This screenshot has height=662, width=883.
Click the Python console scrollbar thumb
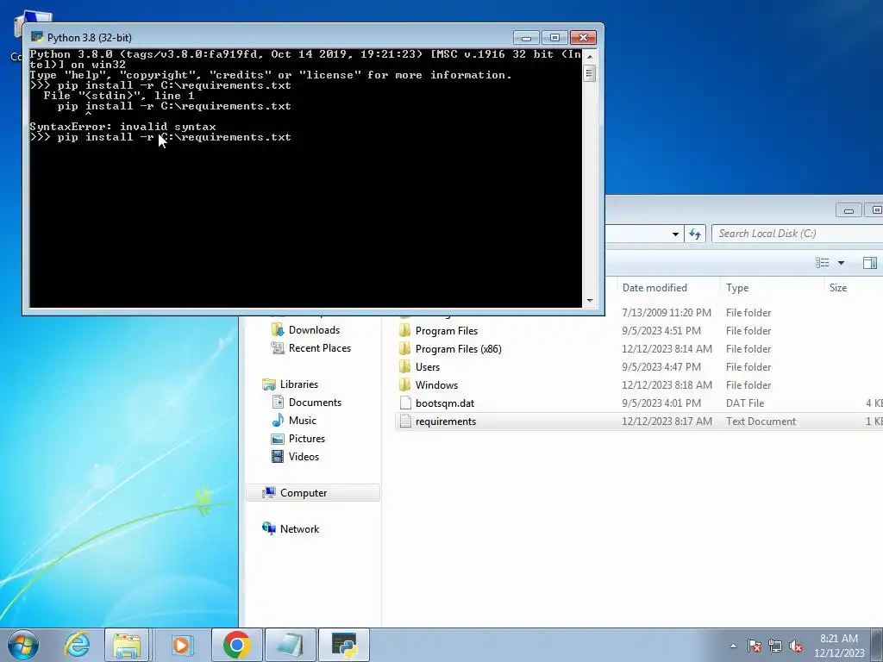click(x=590, y=73)
